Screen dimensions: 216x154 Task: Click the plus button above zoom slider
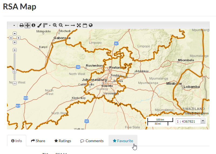[15, 50]
